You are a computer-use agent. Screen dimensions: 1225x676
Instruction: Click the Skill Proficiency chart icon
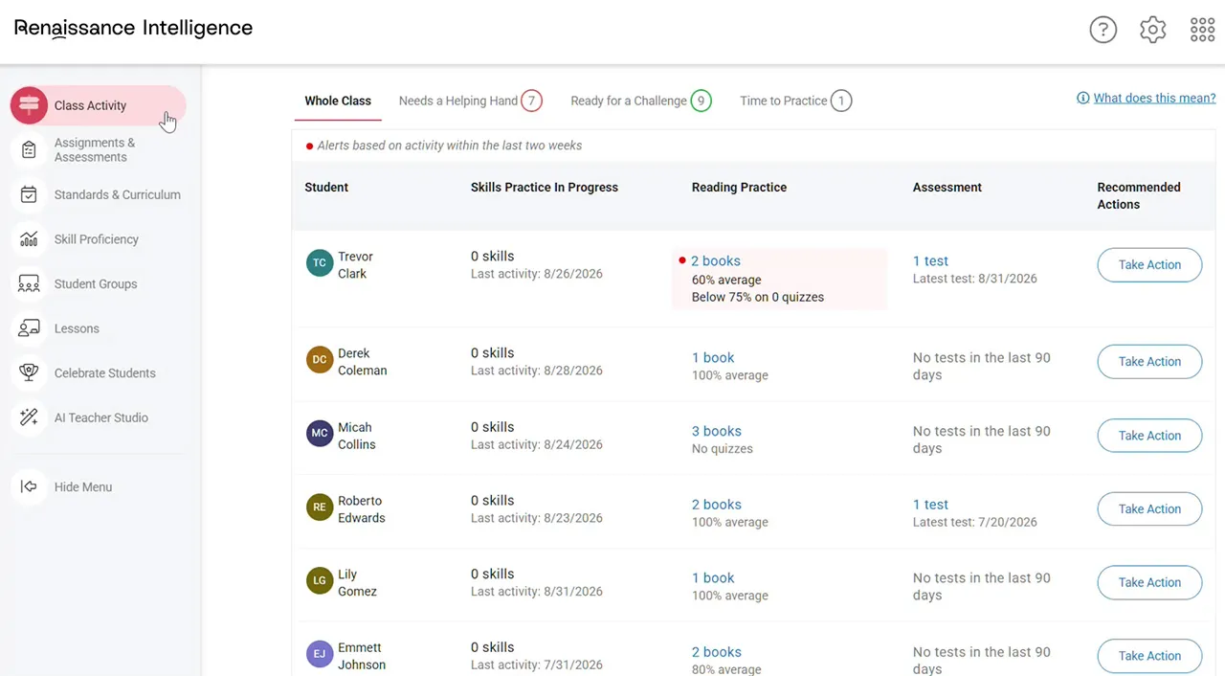(29, 239)
